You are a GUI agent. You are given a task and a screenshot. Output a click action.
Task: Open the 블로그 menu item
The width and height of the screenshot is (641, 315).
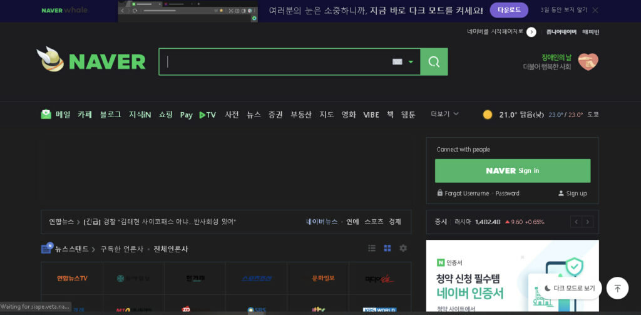110,115
